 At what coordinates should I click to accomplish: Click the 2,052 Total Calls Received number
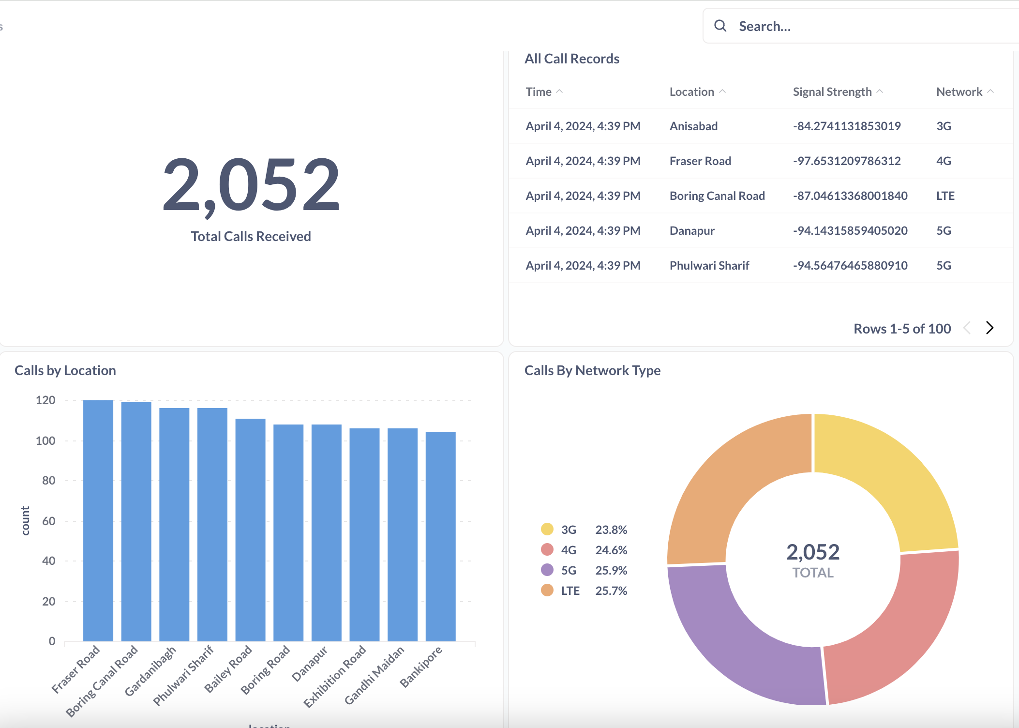[251, 185]
